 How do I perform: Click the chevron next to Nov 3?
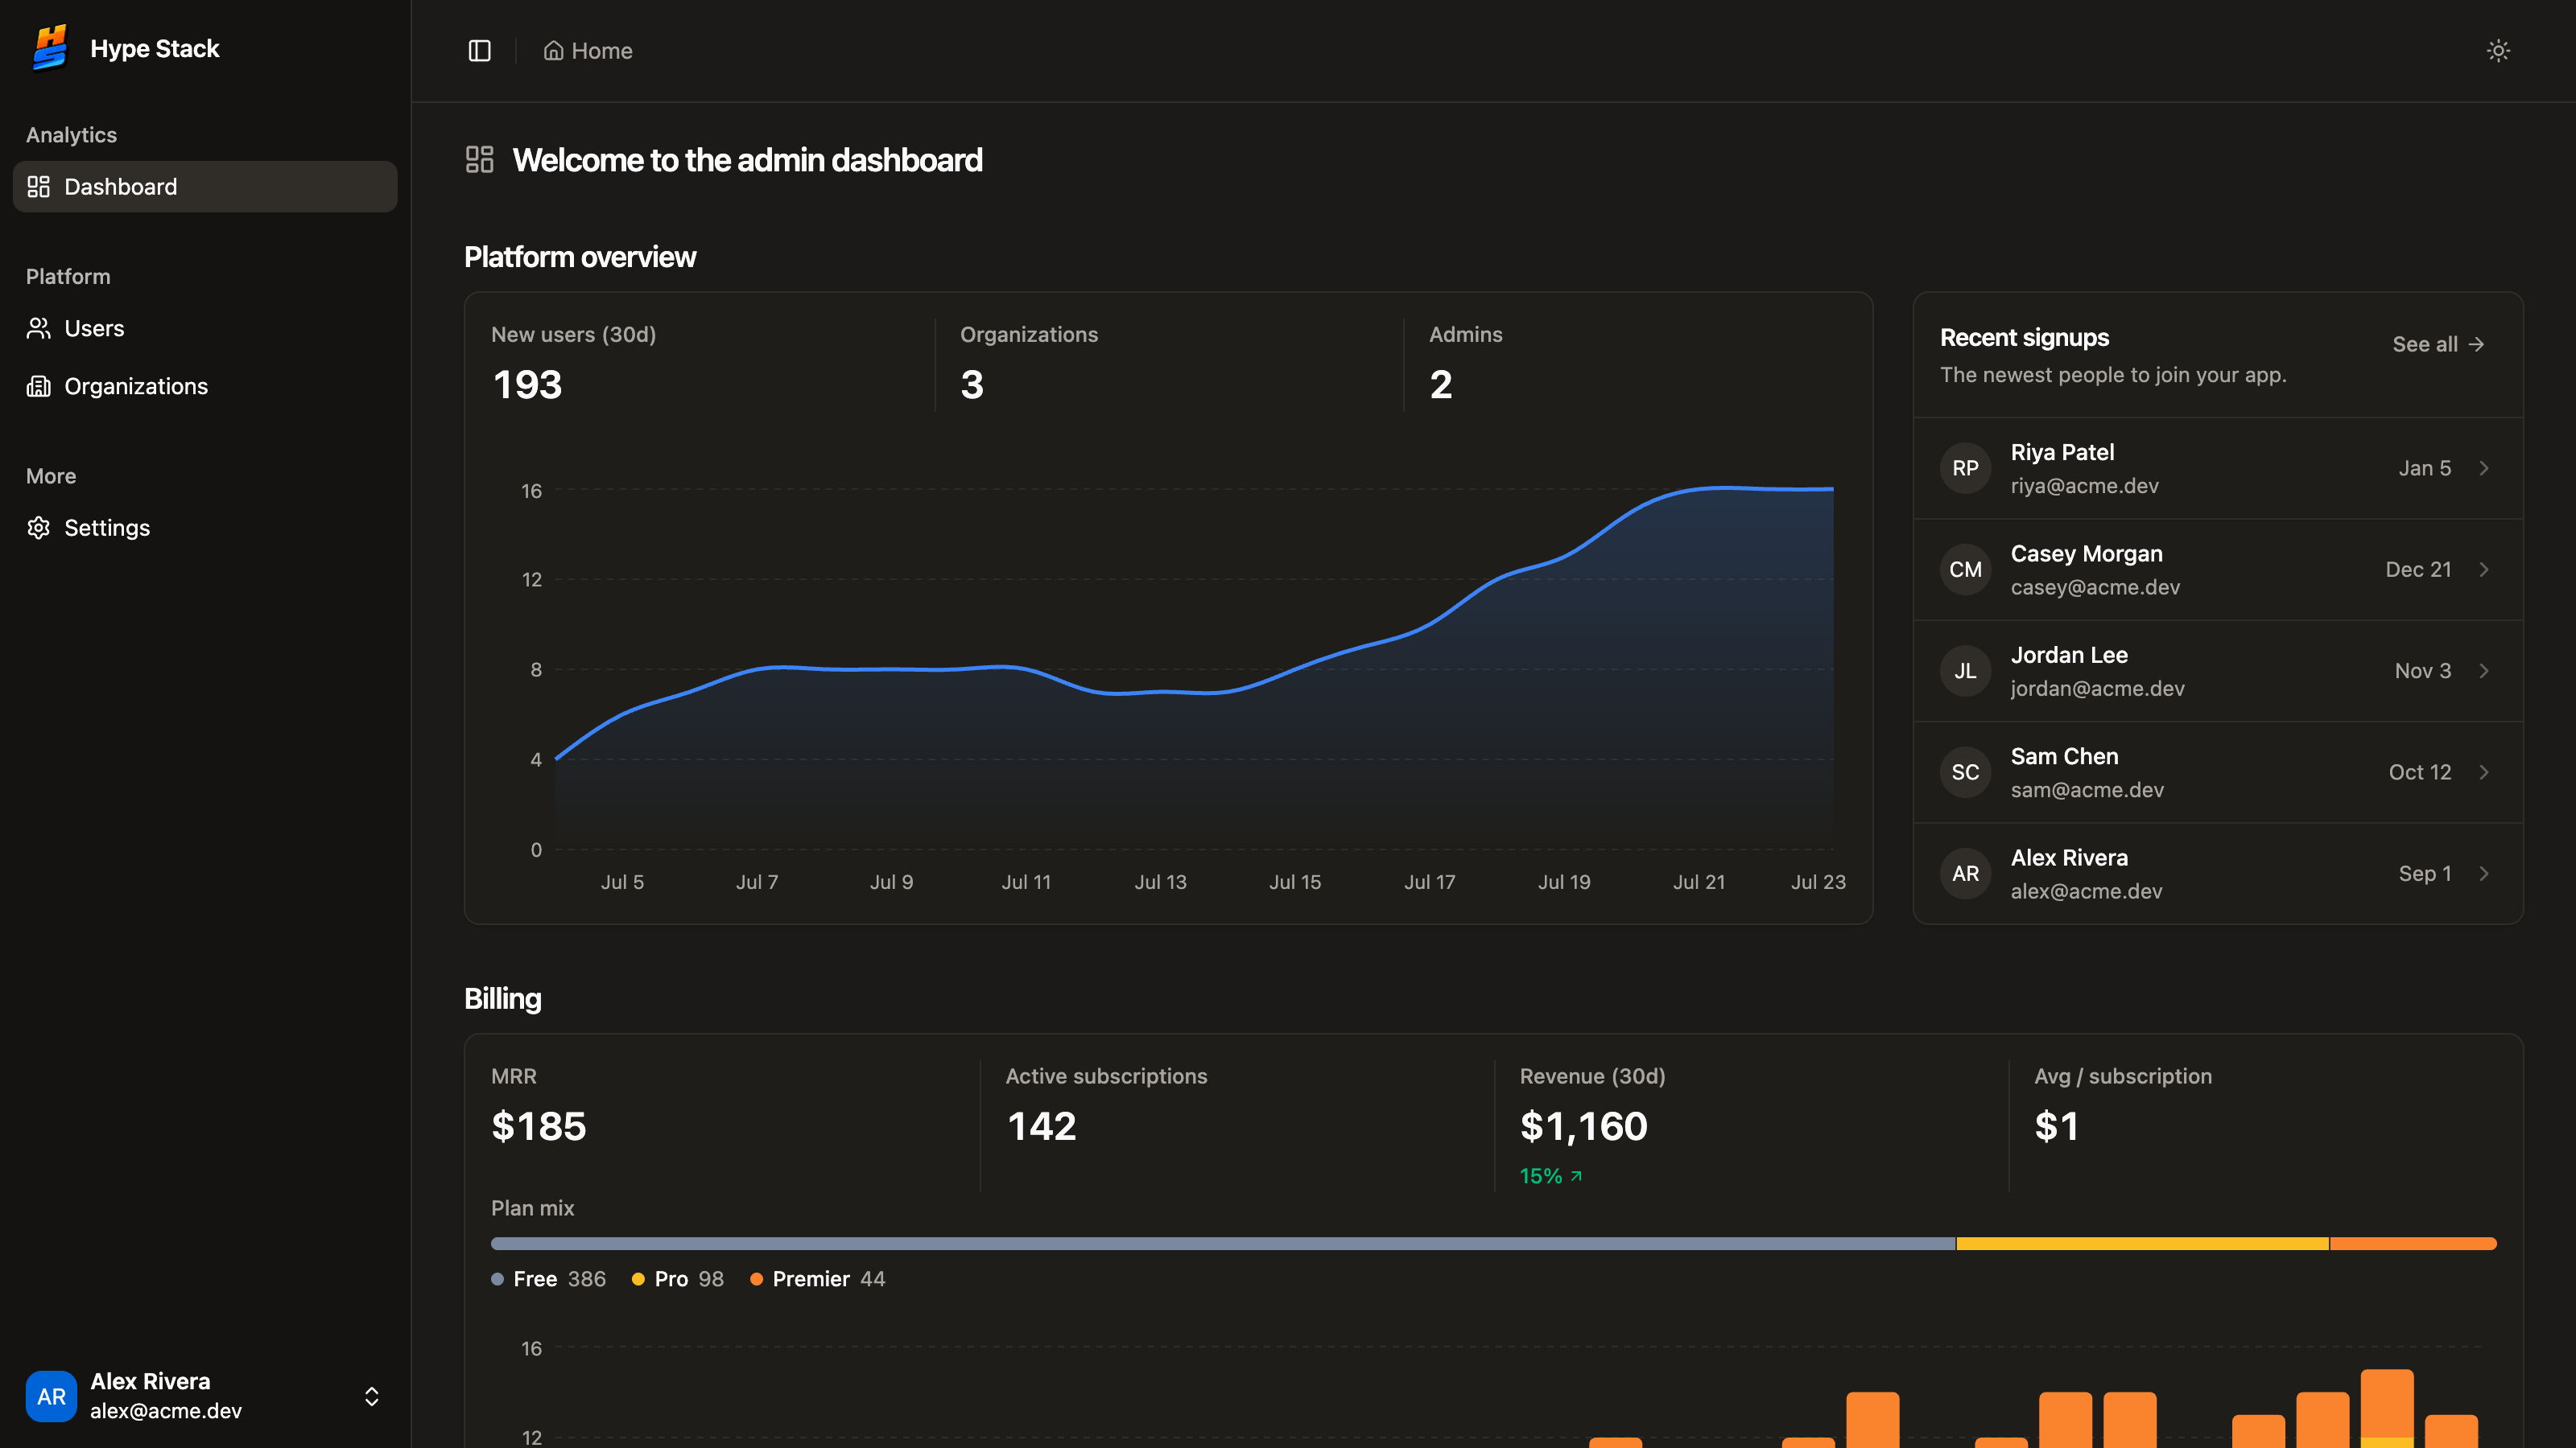point(2484,672)
